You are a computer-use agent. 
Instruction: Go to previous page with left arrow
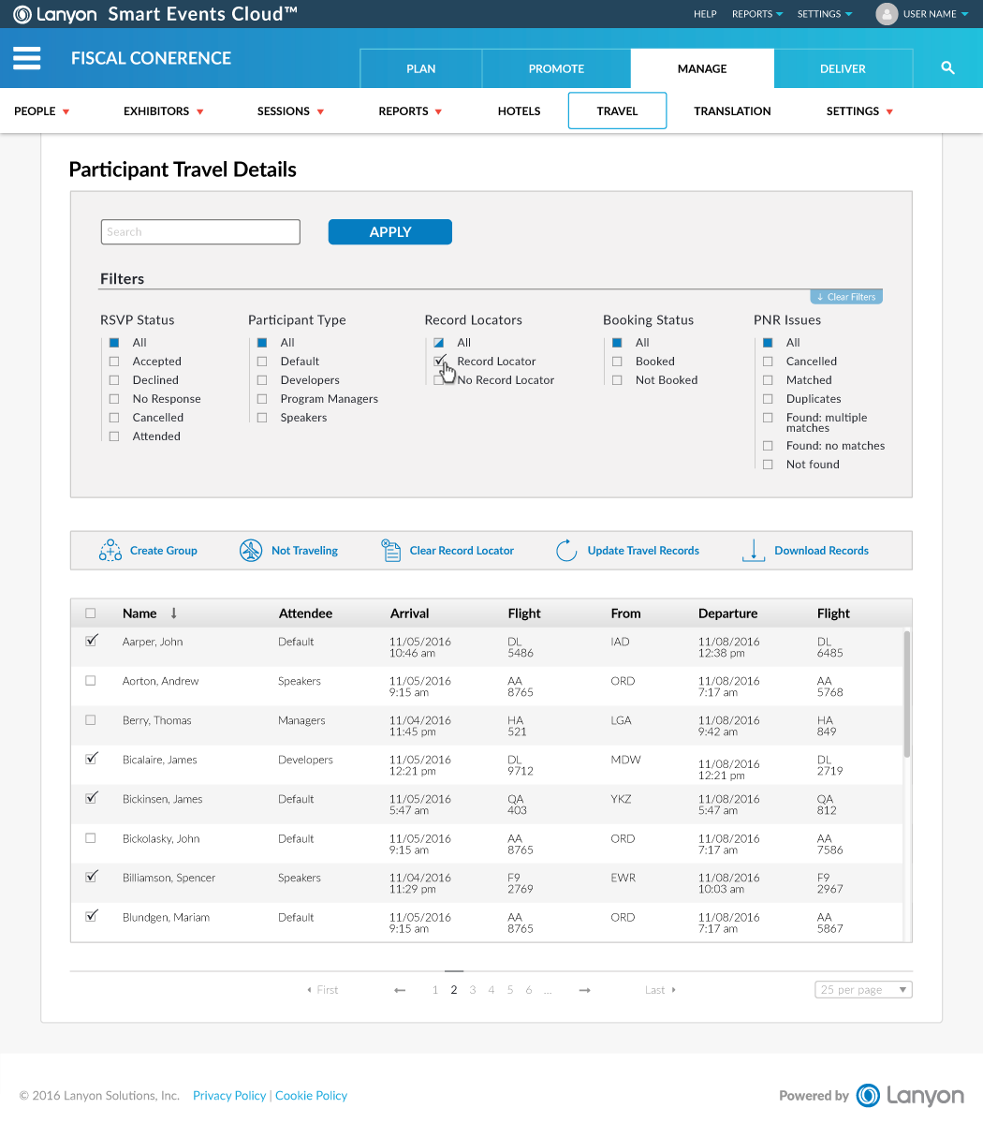point(400,990)
